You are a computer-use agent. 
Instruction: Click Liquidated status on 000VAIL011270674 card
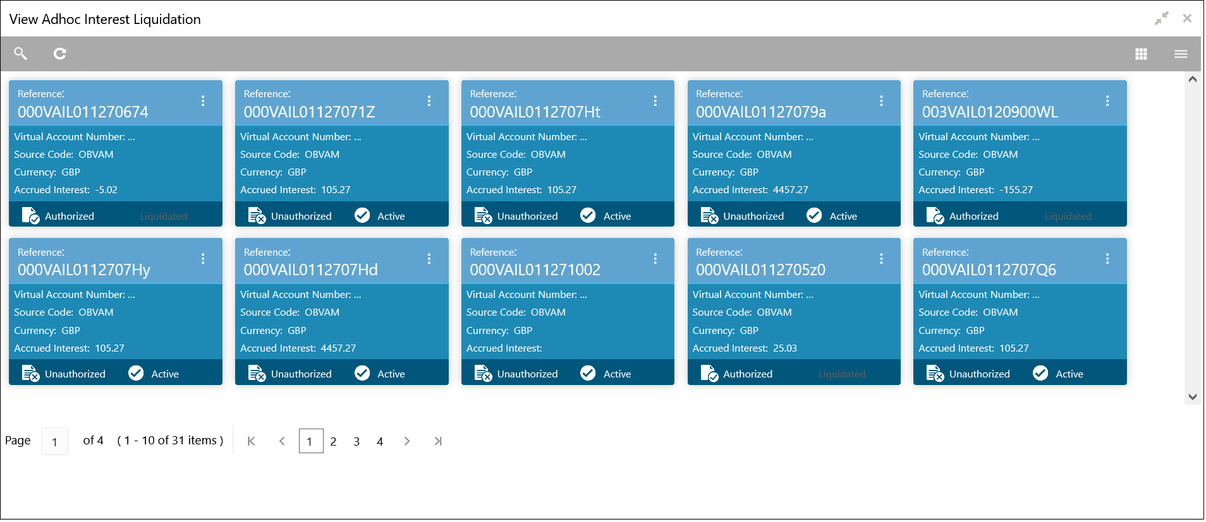[164, 217]
